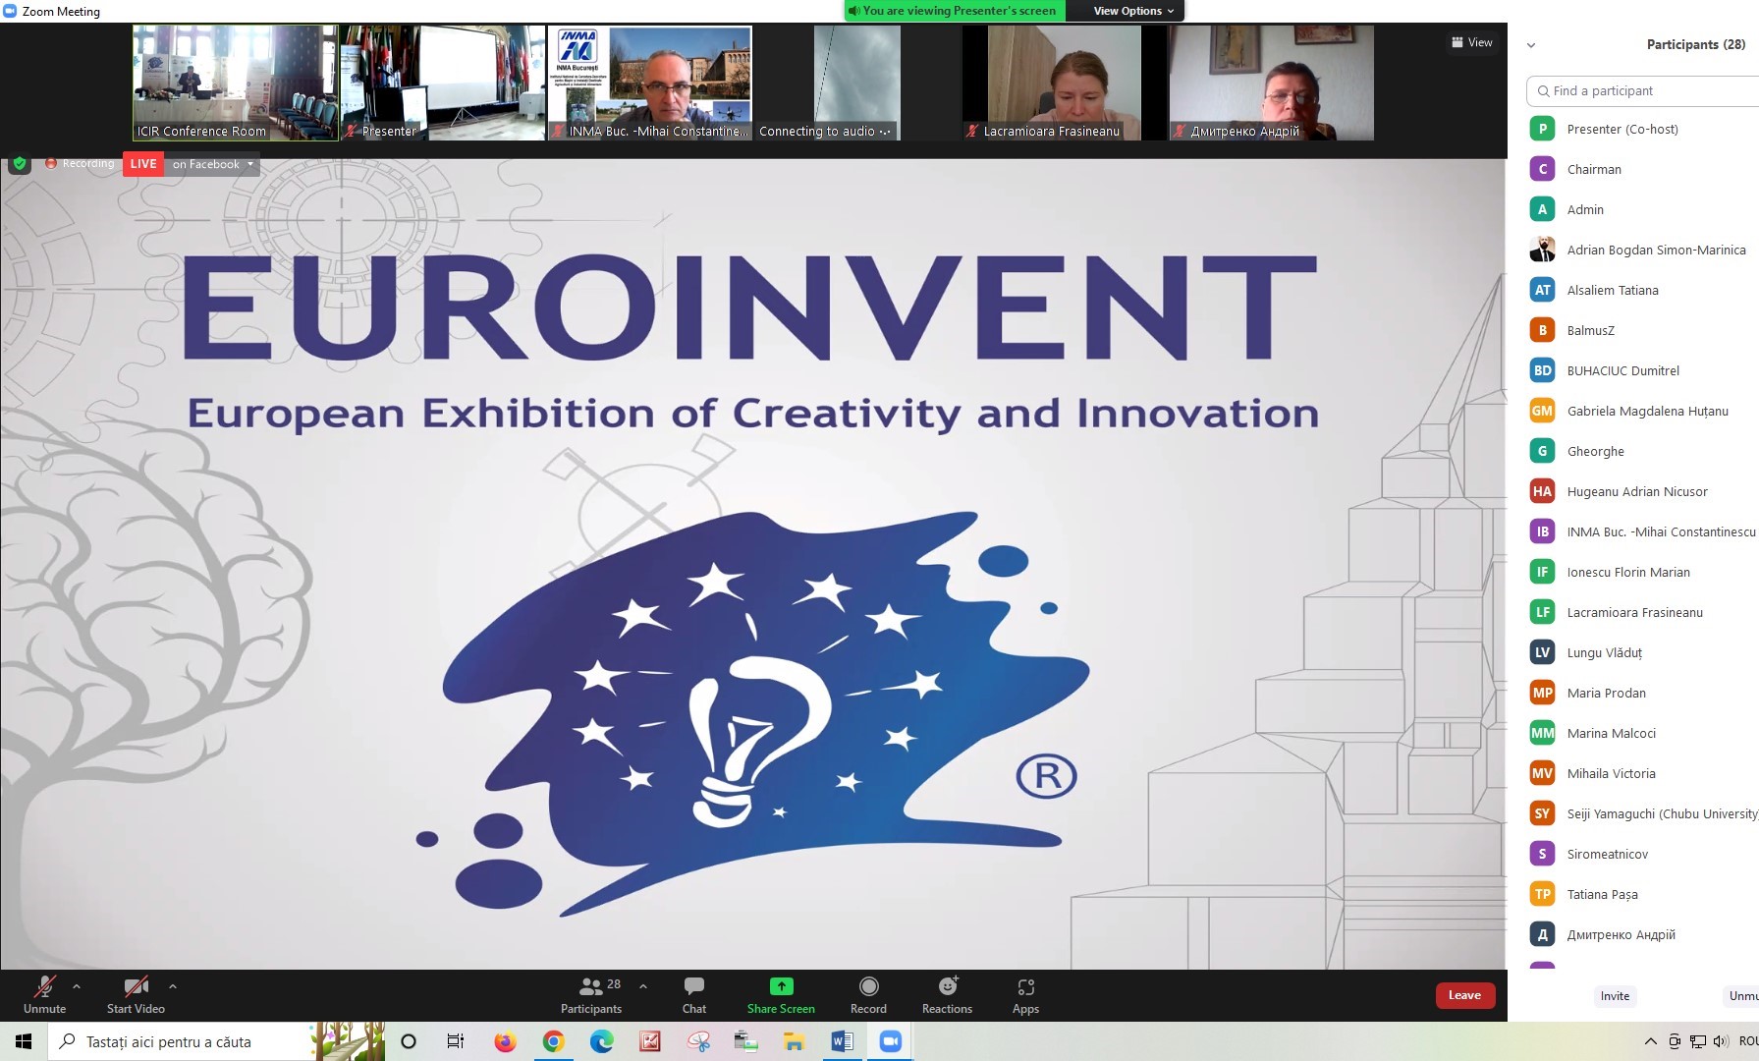Expand audio options arrow next to Unmute
Screen dimensions: 1759x1061
coord(77,986)
